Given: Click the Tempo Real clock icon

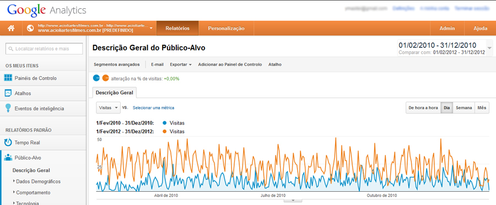Looking at the screenshot, I should pyautogui.click(x=8, y=142).
